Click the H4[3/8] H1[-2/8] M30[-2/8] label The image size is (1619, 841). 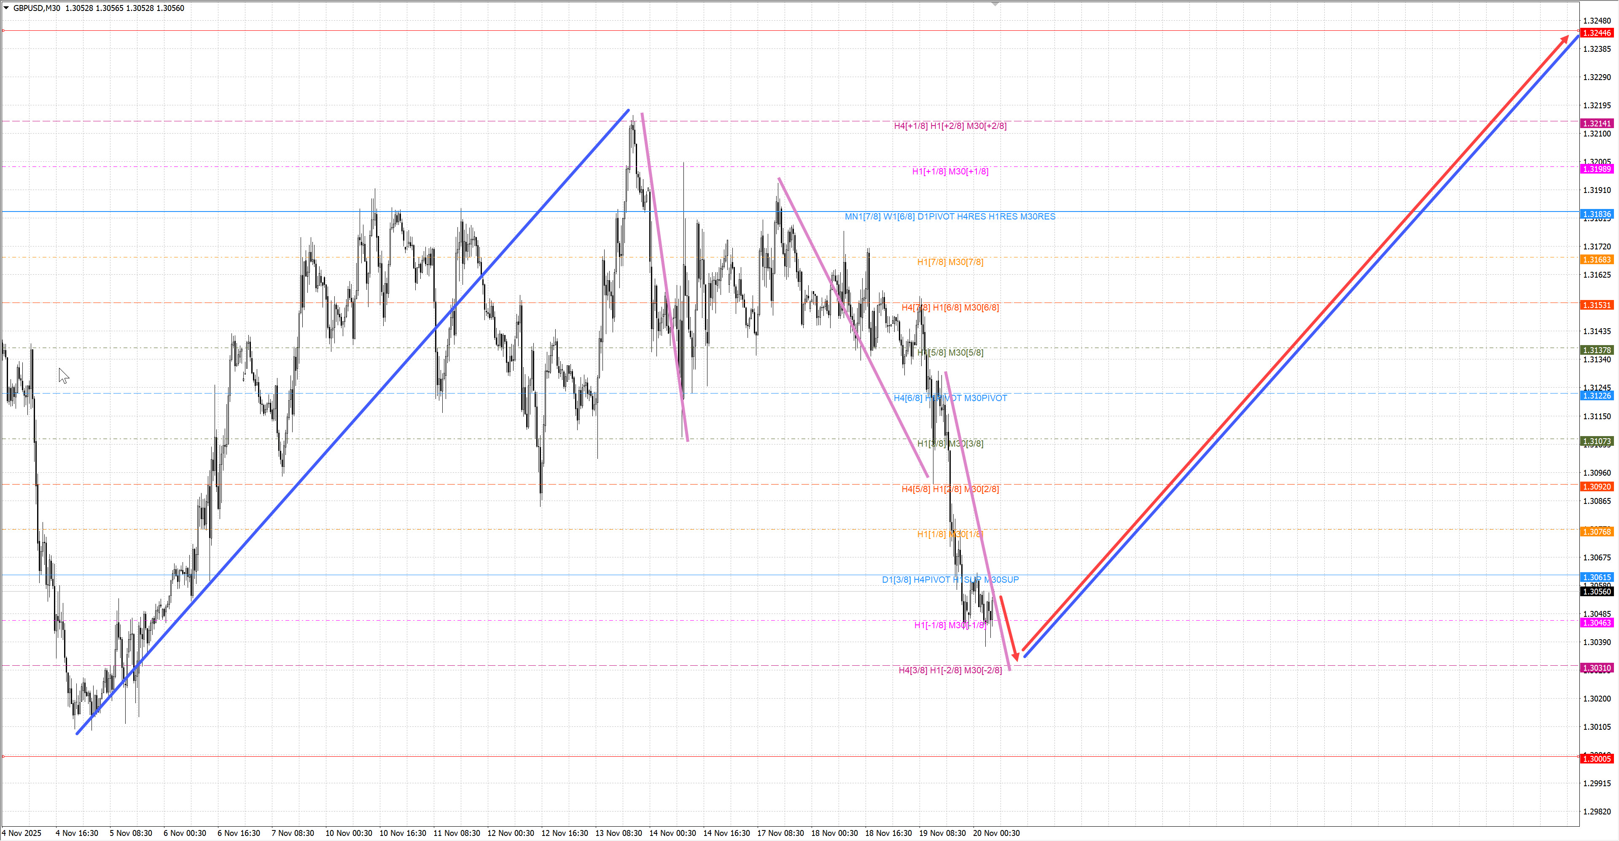949,670
